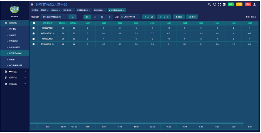This screenshot has width=261, height=133.
Task: Check the first inverter row checkbox
Action: click(x=34, y=28)
